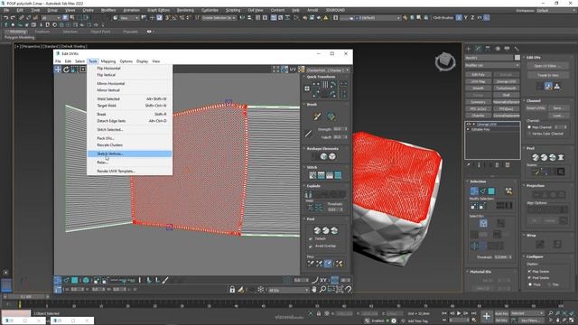The width and height of the screenshot is (578, 325).
Task: Open the Modify tab in command panel
Action: click(478, 49)
